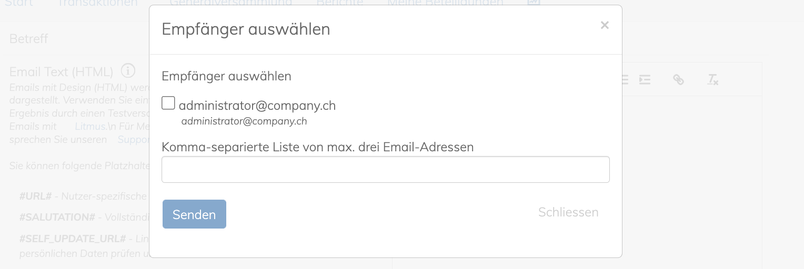Tick the administrator@company.ch recipient checkbox

click(168, 103)
